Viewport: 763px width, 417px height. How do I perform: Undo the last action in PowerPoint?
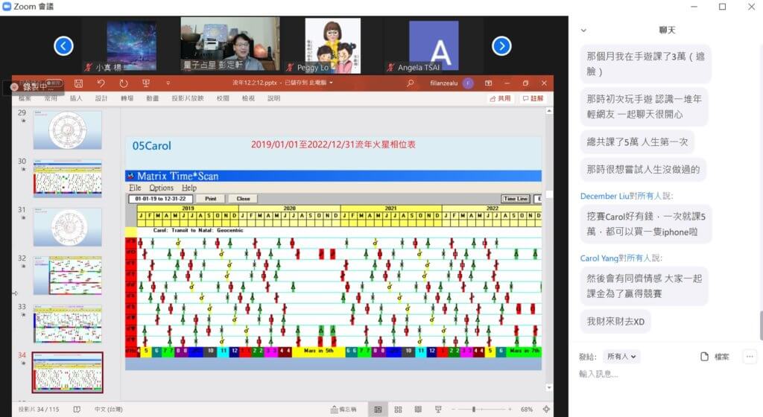coord(101,83)
